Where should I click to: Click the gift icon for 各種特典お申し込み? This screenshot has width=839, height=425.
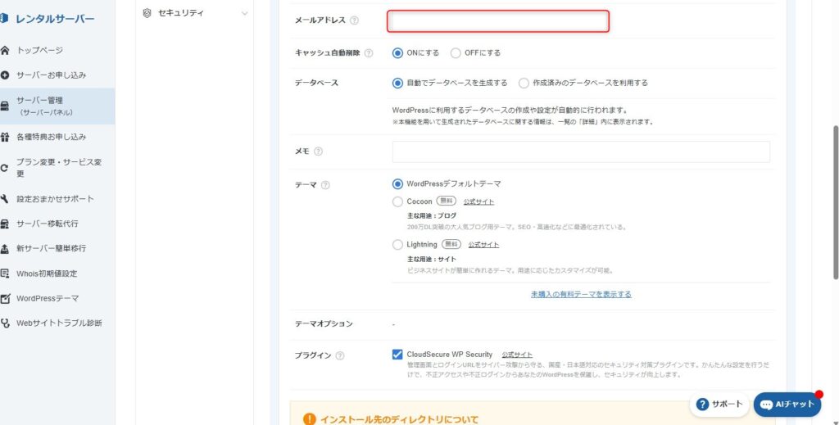click(x=6, y=137)
